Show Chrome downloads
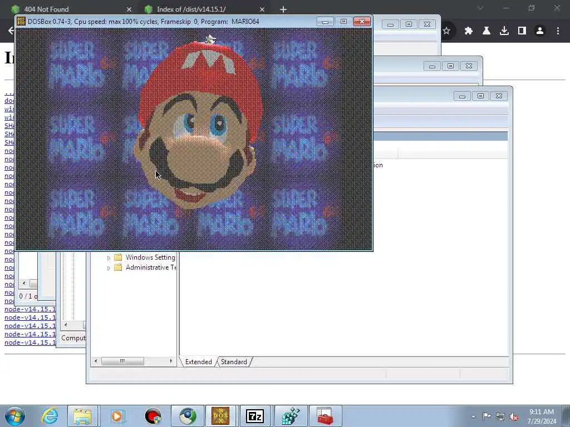Screen dimensions: 570x427 (504, 31)
